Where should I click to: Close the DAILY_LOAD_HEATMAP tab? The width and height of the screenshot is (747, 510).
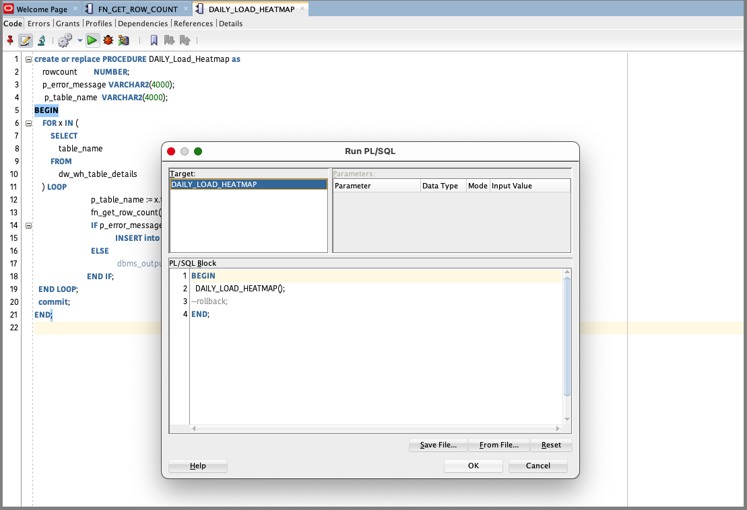point(302,9)
